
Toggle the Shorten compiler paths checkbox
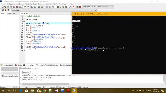(2, 76)
